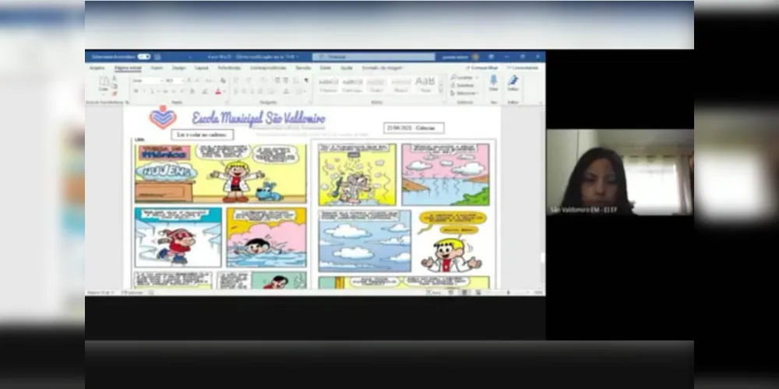Click the São Valdomiro participant video
This screenshot has width=779, height=389.
tap(620, 172)
